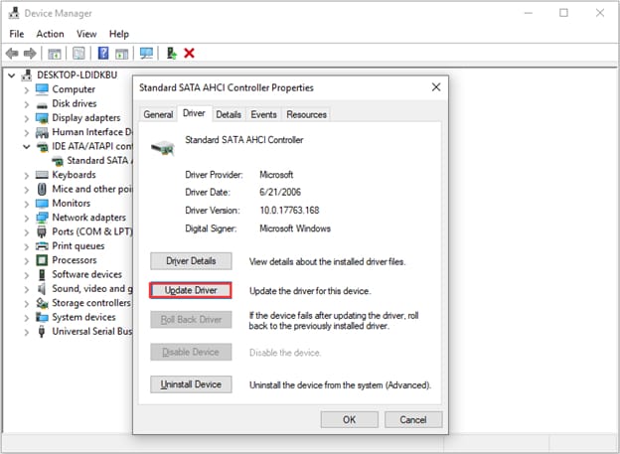Select the Driver tab

(x=194, y=113)
